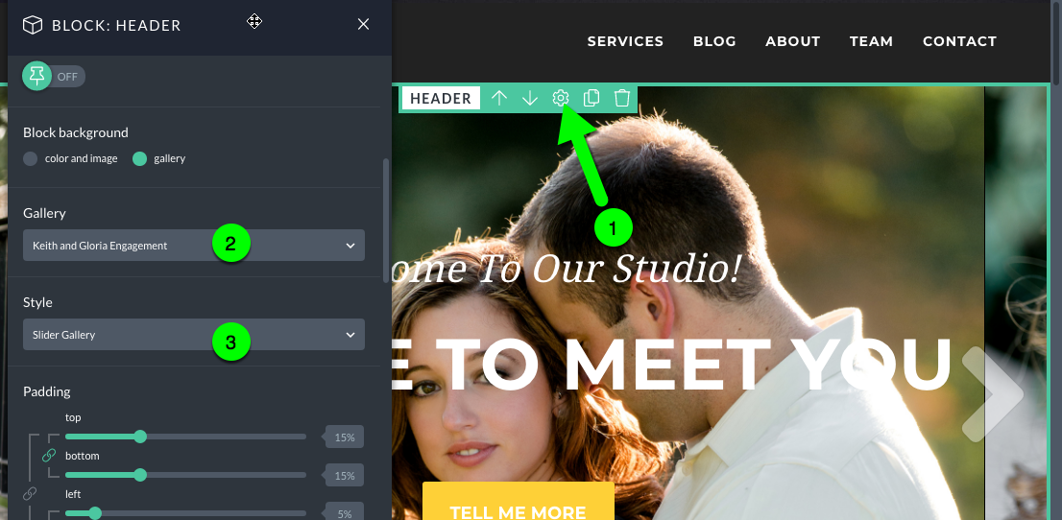Click the left padding slider handle
The image size is (1062, 520).
[x=95, y=513]
